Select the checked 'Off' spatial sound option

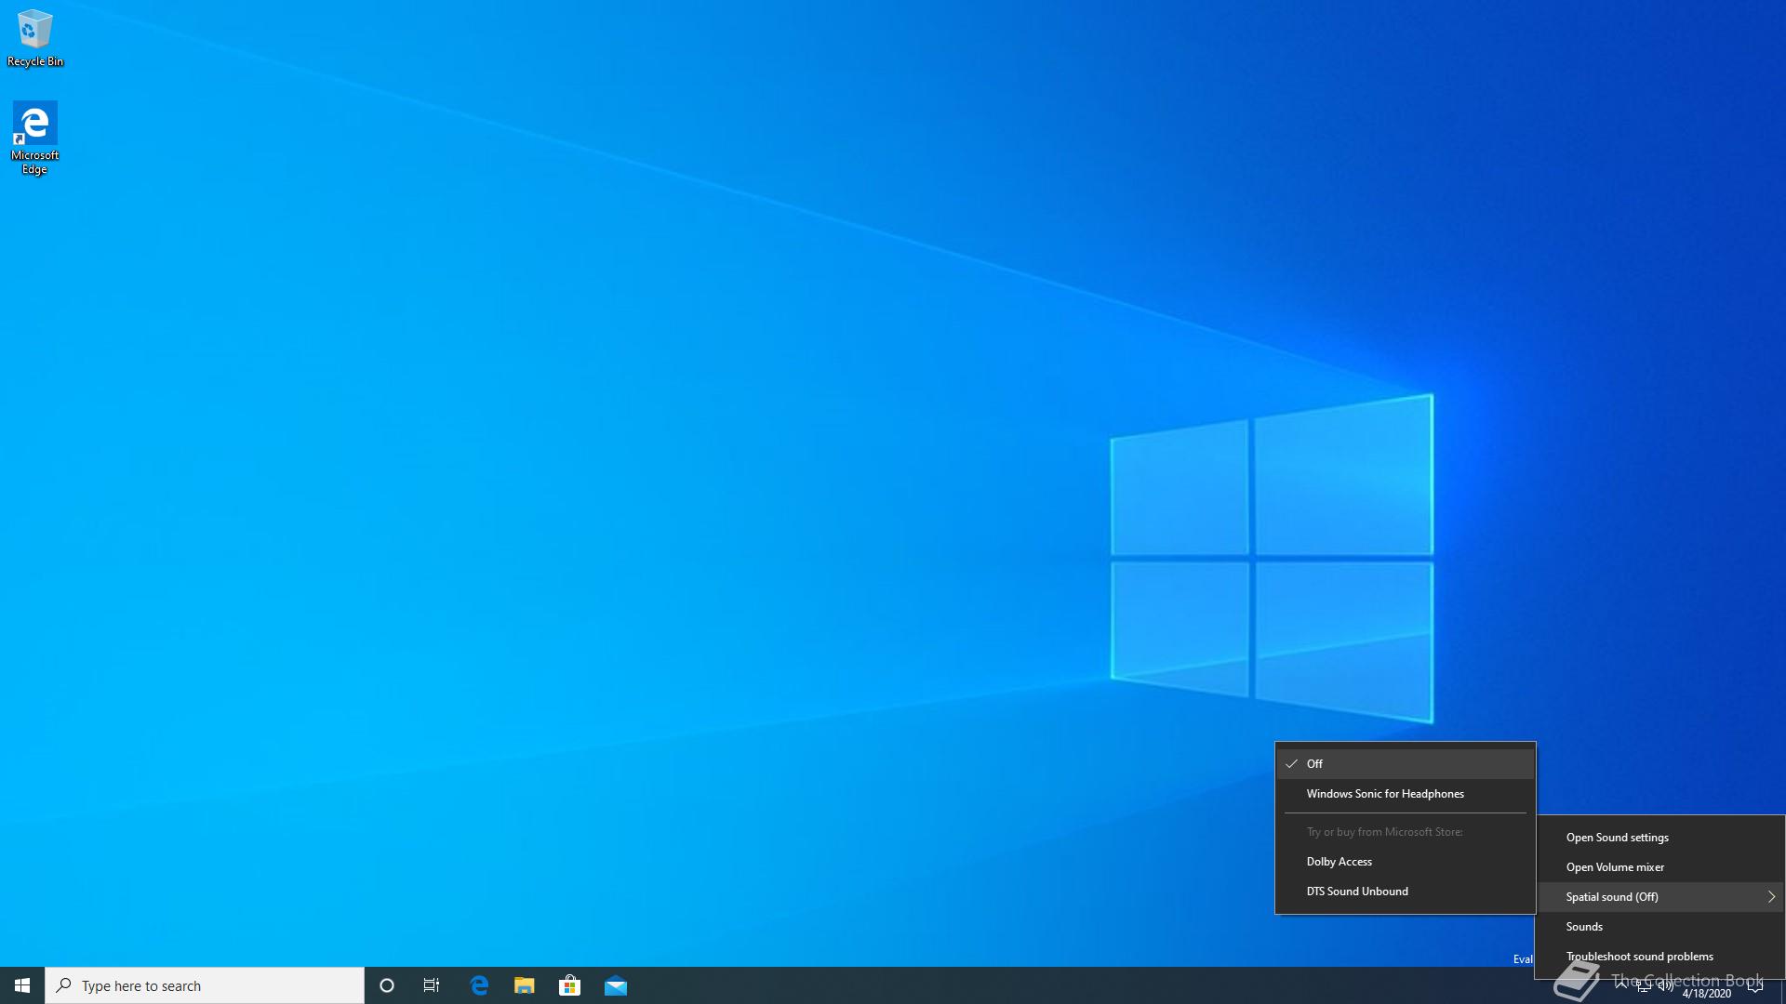point(1405,764)
